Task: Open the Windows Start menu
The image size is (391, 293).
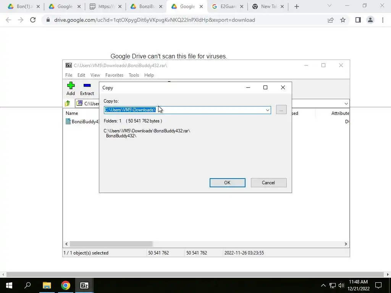Action: pyautogui.click(x=9, y=285)
